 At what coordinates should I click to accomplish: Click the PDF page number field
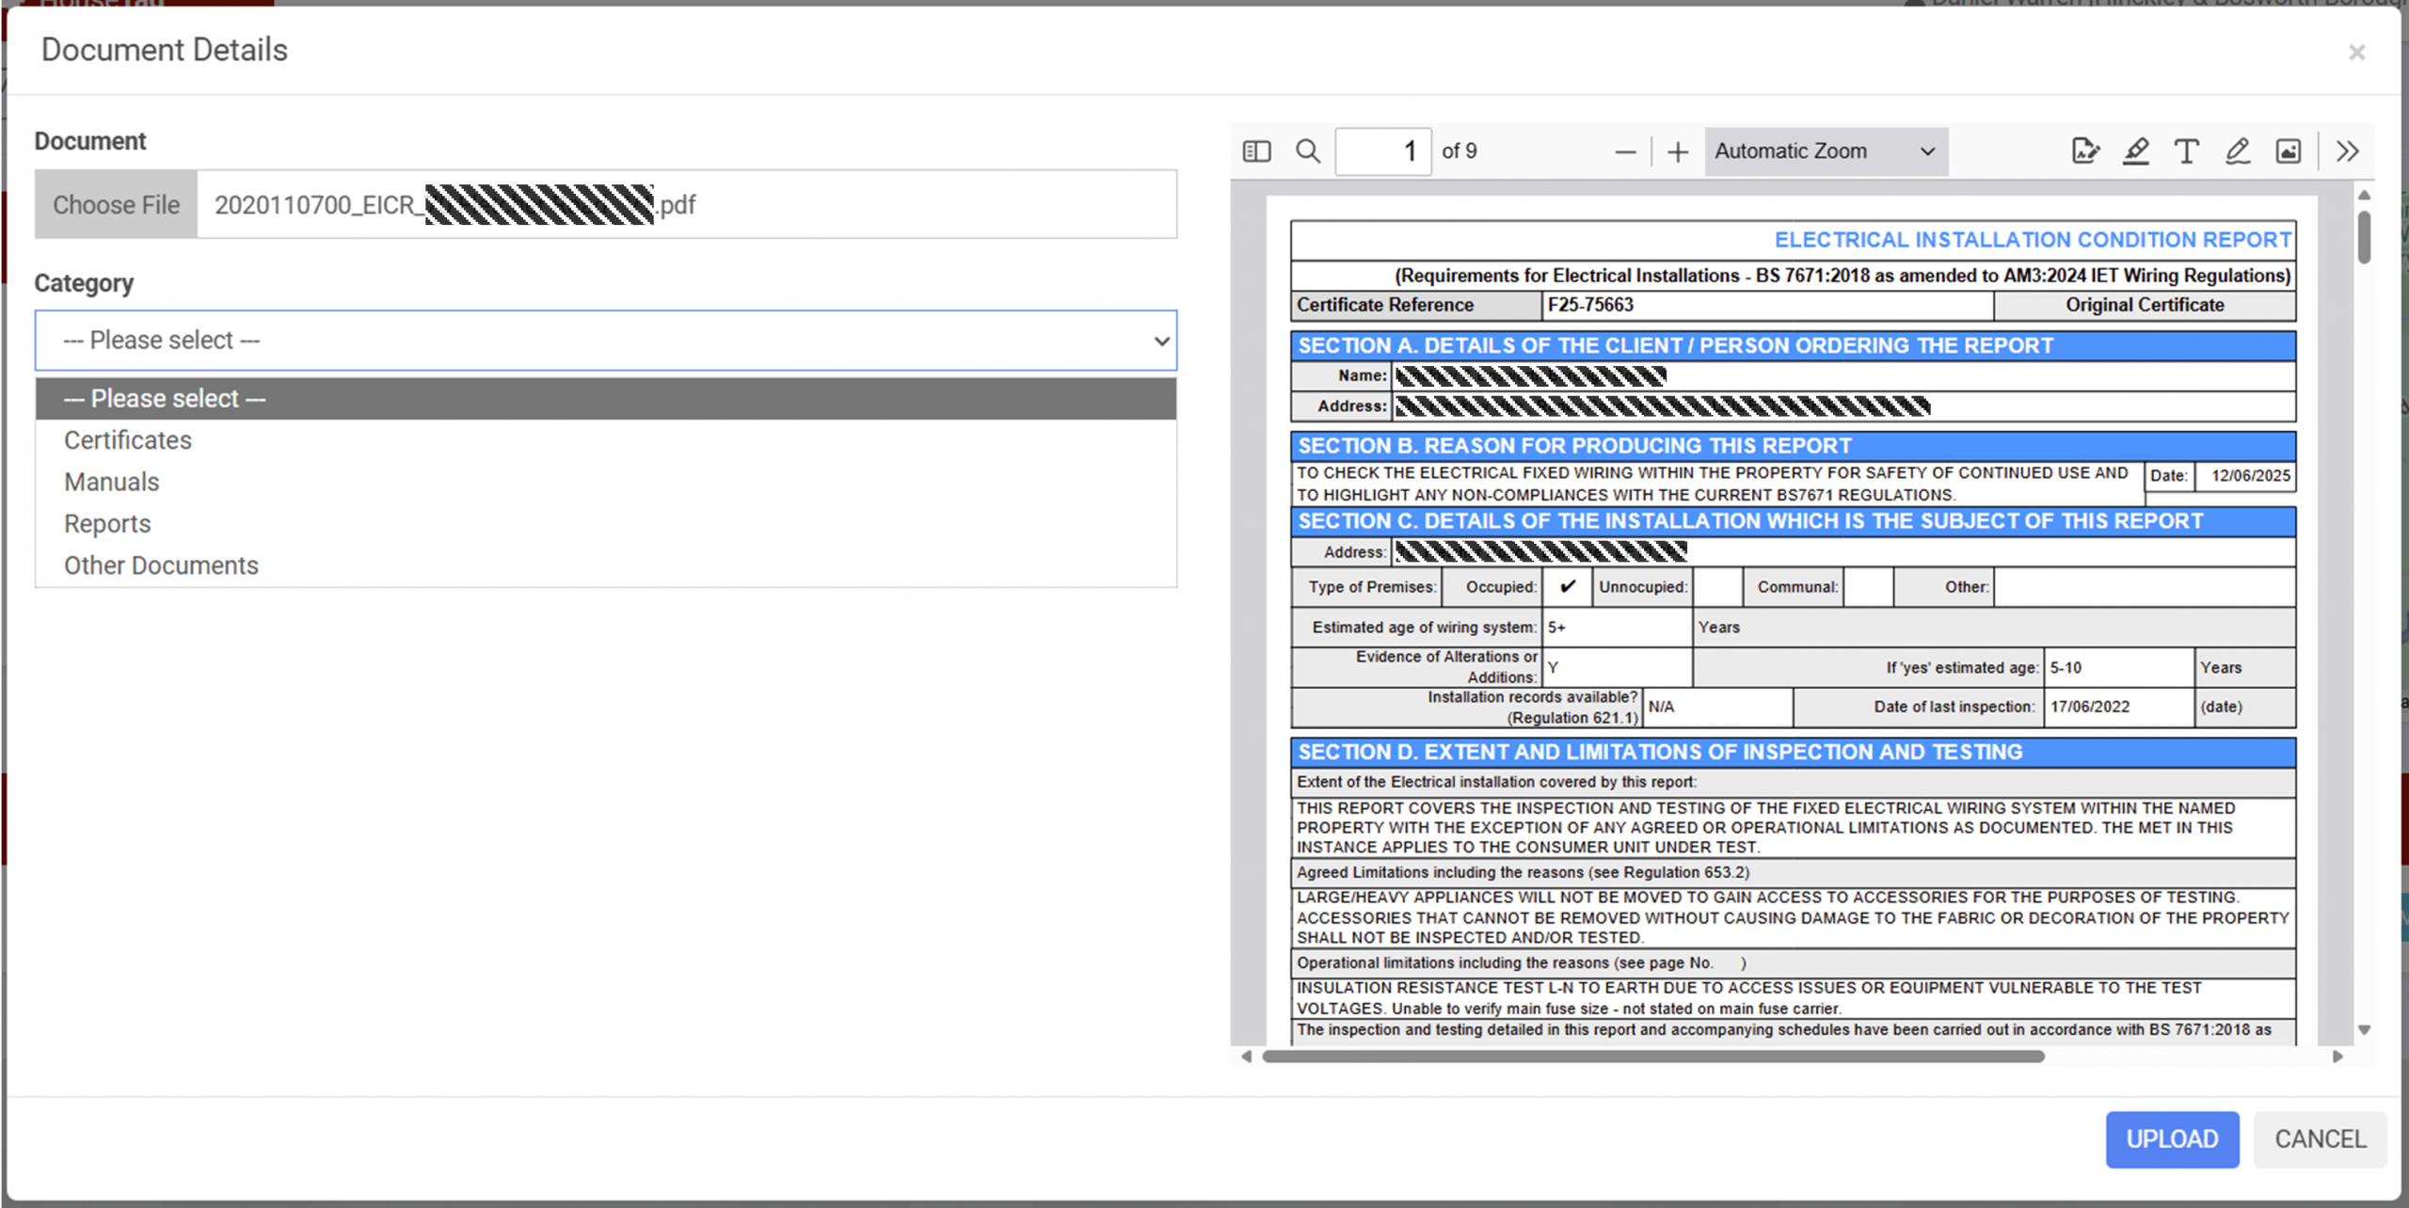pos(1382,151)
